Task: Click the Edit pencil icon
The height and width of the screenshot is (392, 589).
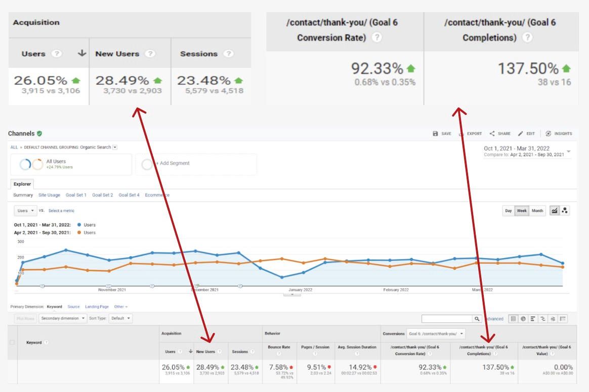Action: pos(521,134)
